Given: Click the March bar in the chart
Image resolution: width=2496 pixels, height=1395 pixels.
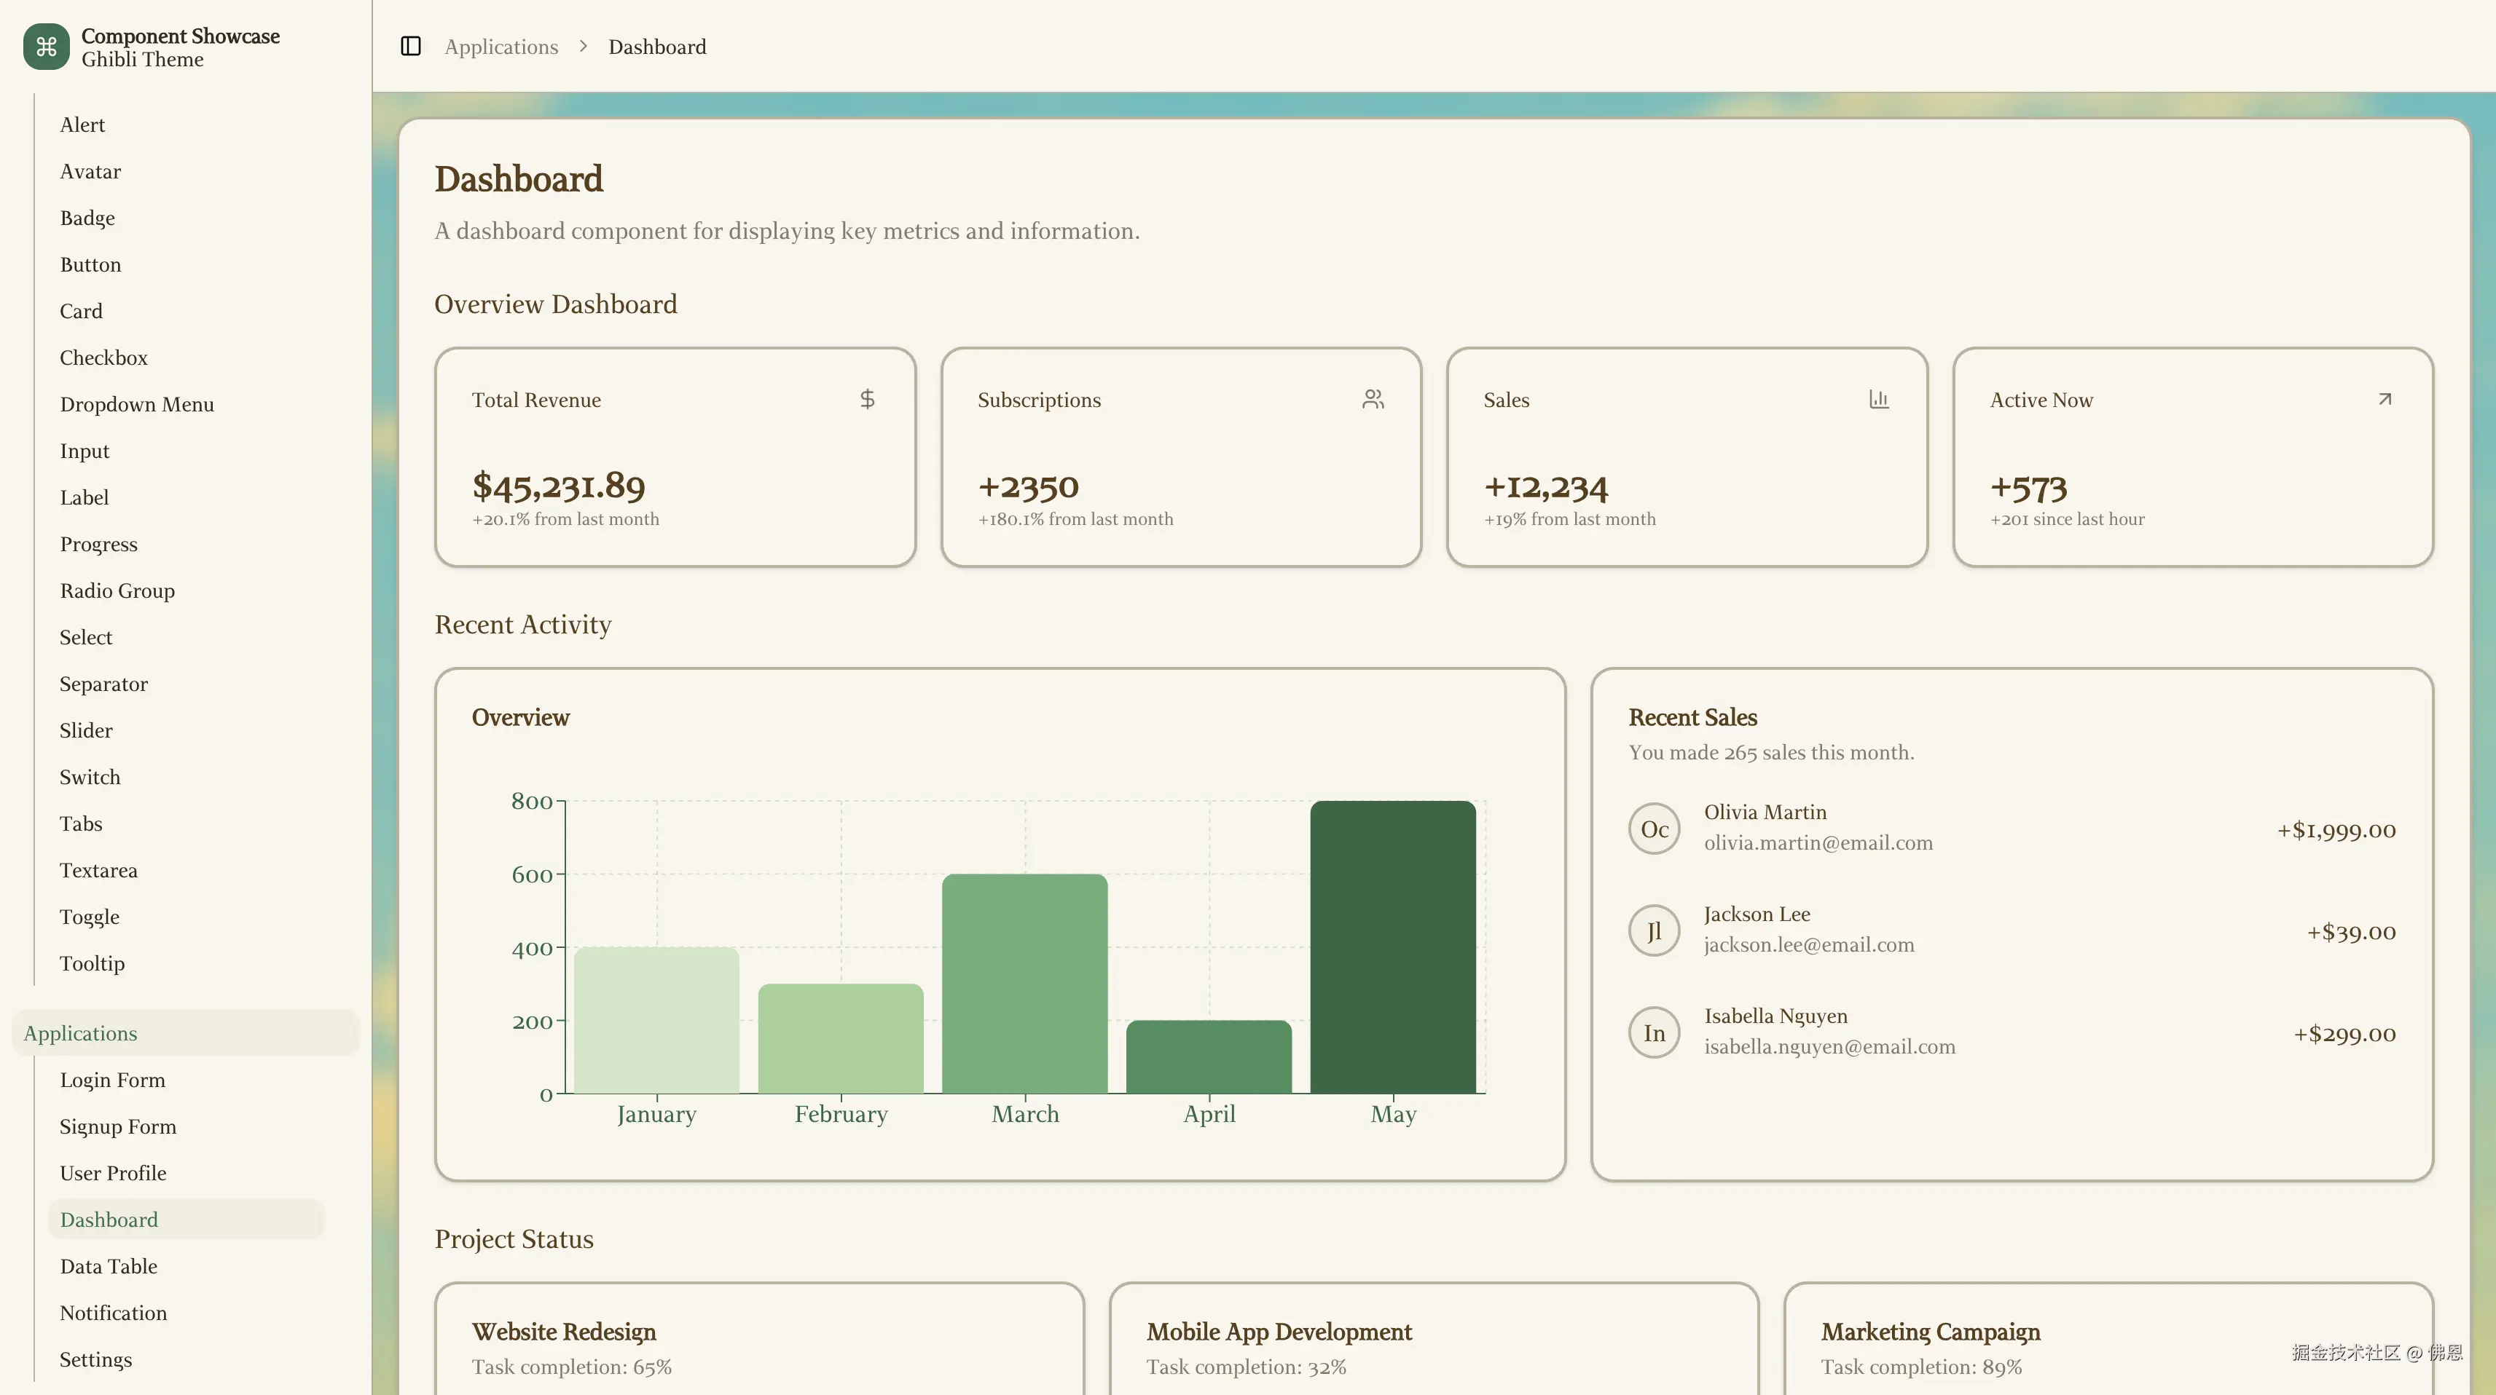Looking at the screenshot, I should [1024, 984].
